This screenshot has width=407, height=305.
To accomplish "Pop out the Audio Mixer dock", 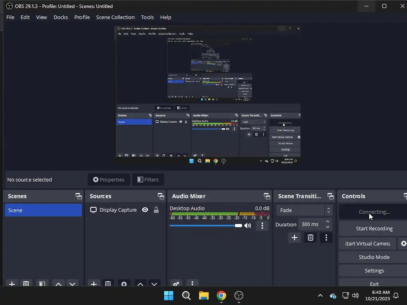I will coord(267,196).
